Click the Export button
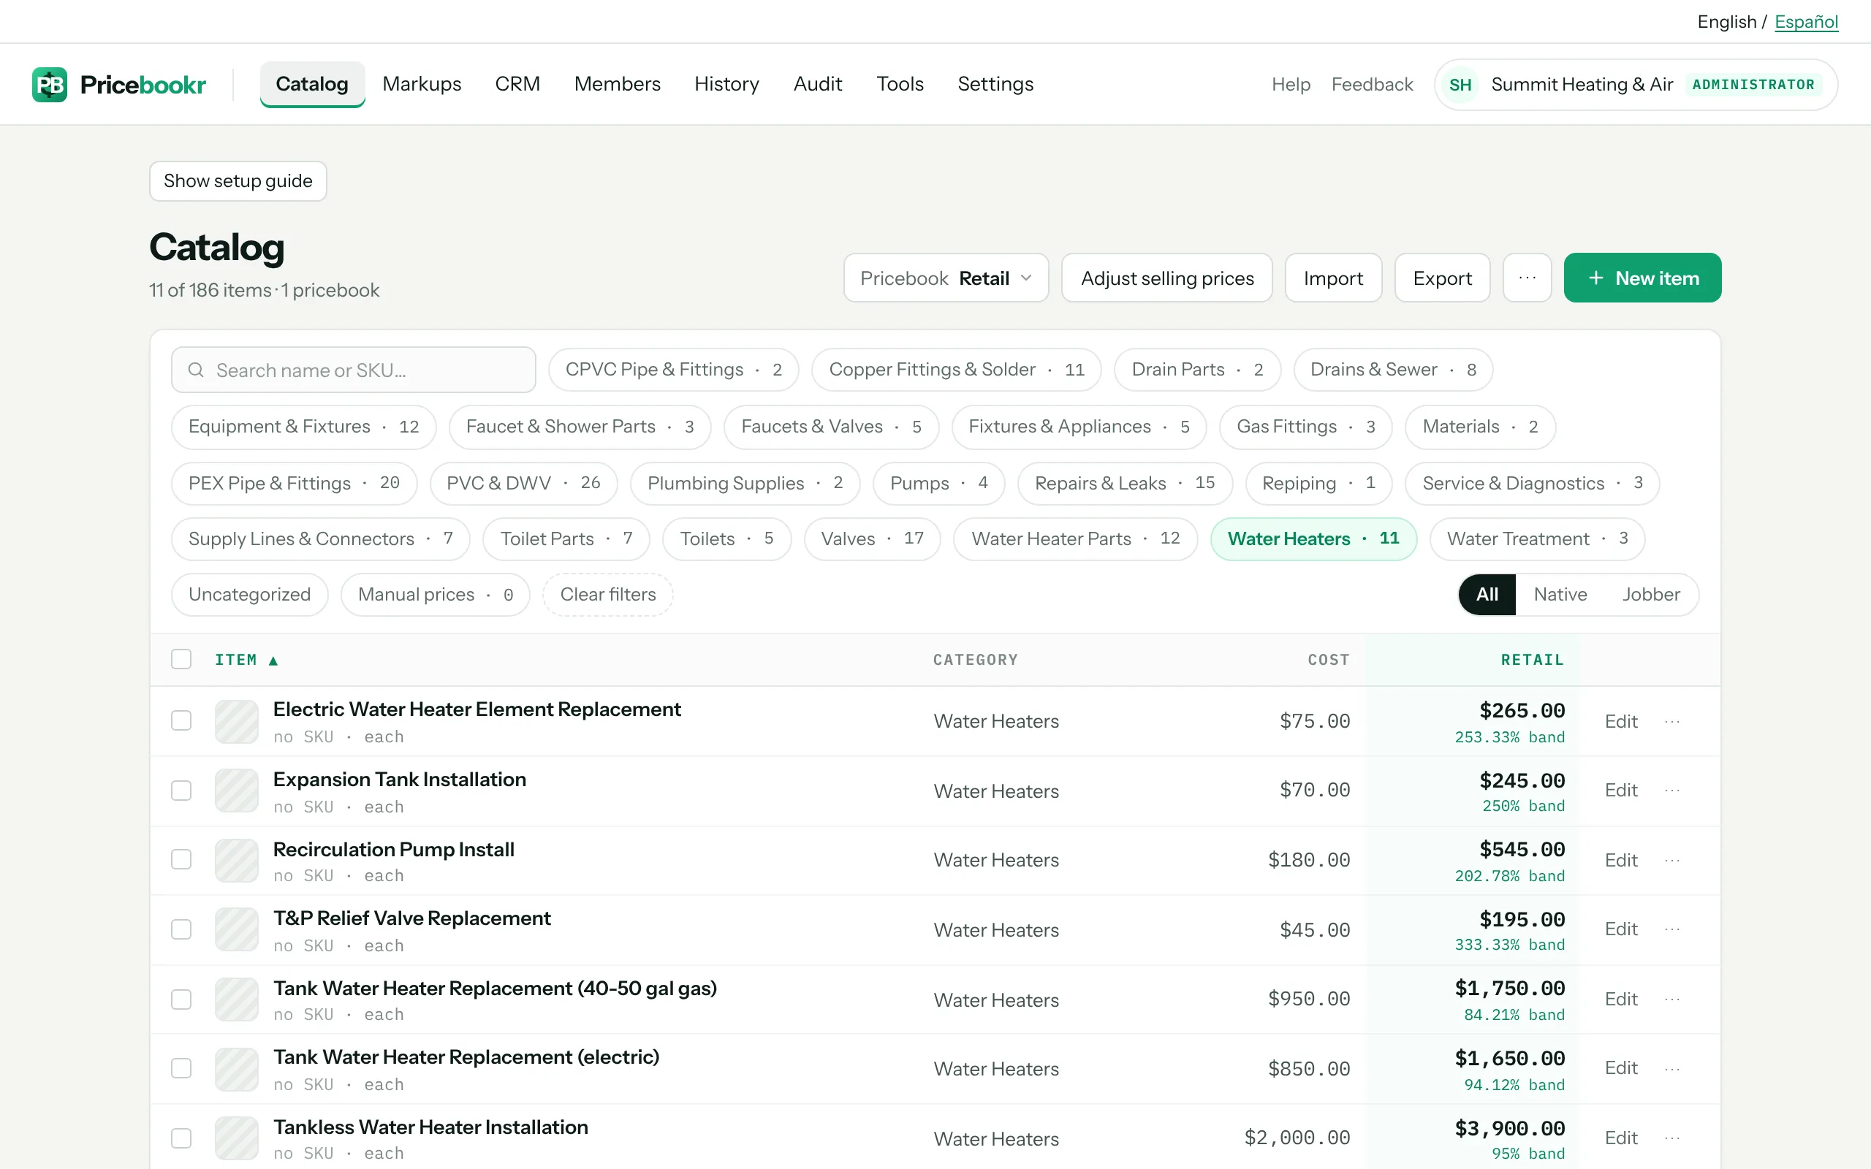Image resolution: width=1871 pixels, height=1169 pixels. click(1442, 278)
